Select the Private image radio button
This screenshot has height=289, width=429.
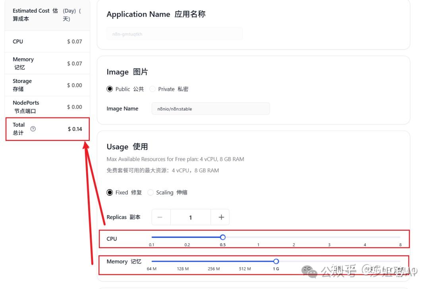(153, 89)
